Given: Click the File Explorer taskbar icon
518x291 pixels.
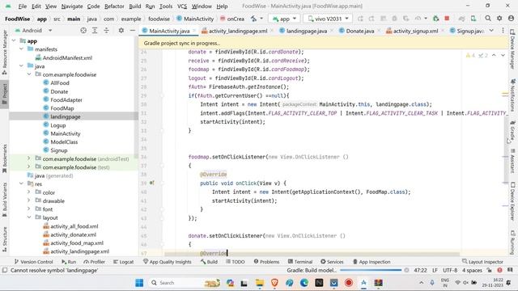Looking at the screenshot, I should point(260,283).
